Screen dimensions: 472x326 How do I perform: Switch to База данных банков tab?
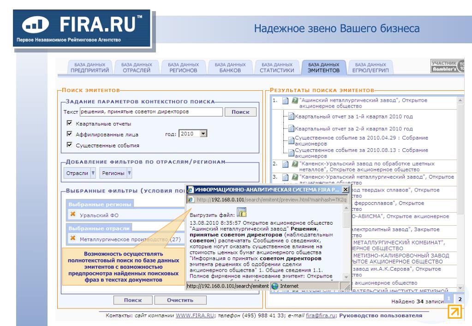[x=230, y=67]
